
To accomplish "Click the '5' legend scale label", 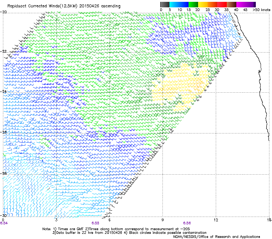I will tap(170, 10).
